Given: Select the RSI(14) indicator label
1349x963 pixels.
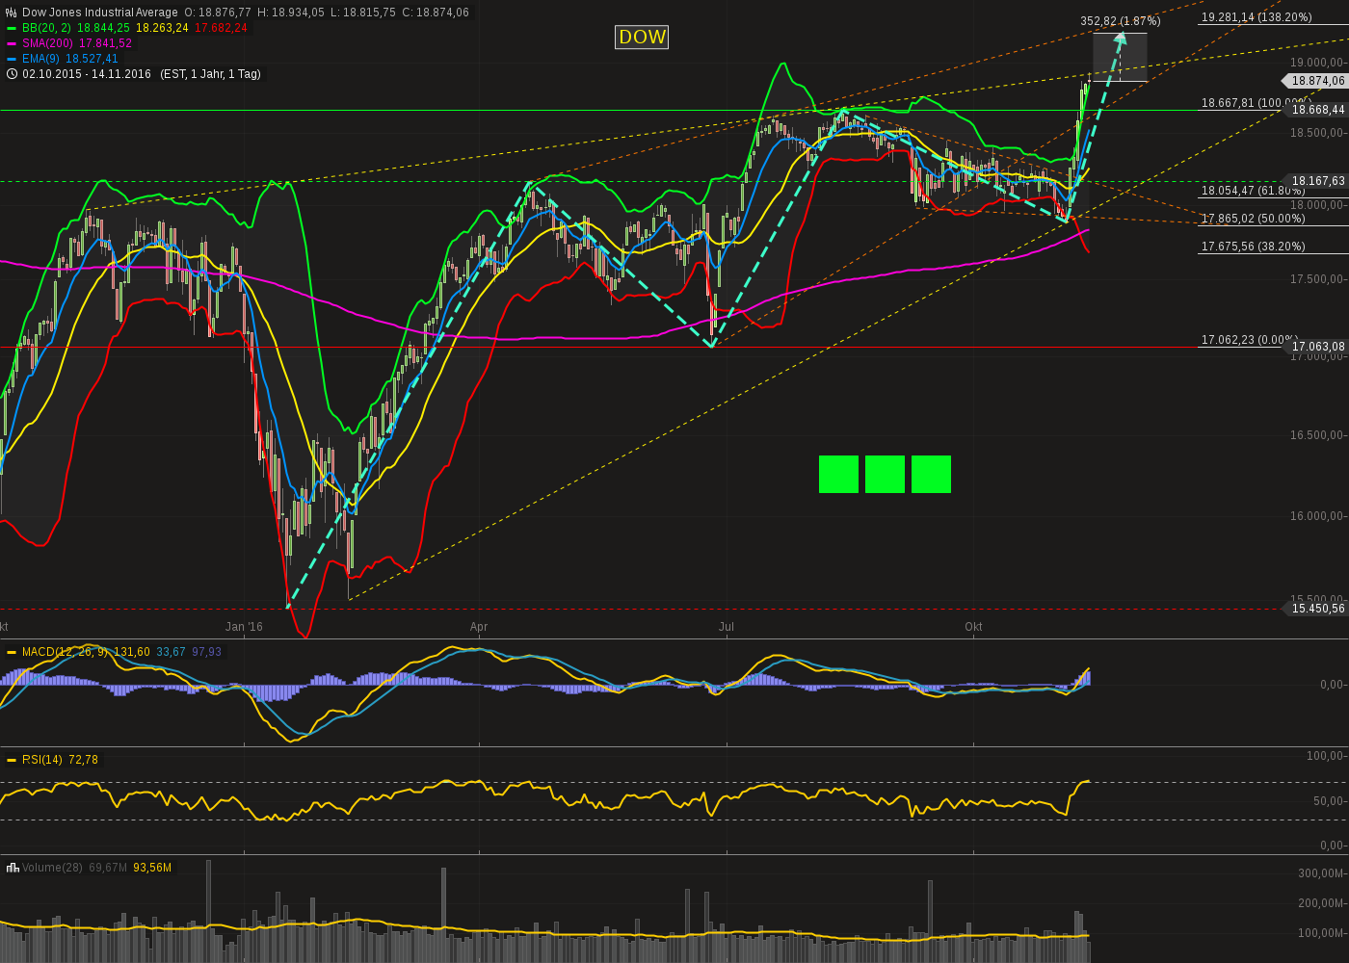Looking at the screenshot, I should [42, 760].
